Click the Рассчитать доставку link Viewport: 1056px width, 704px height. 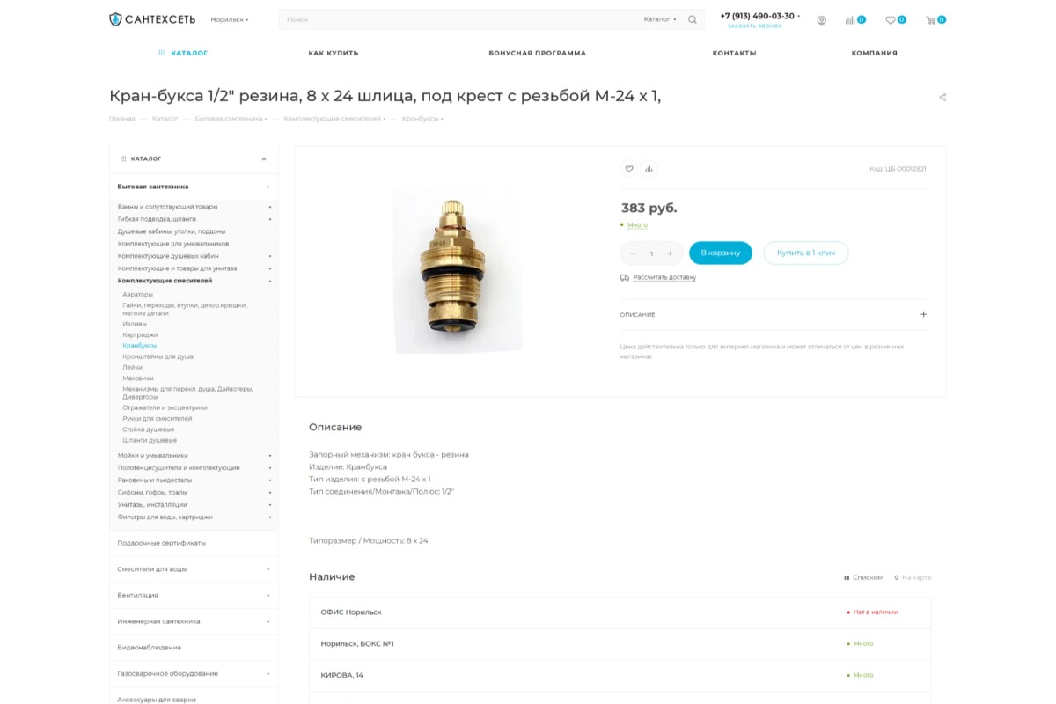tap(664, 277)
